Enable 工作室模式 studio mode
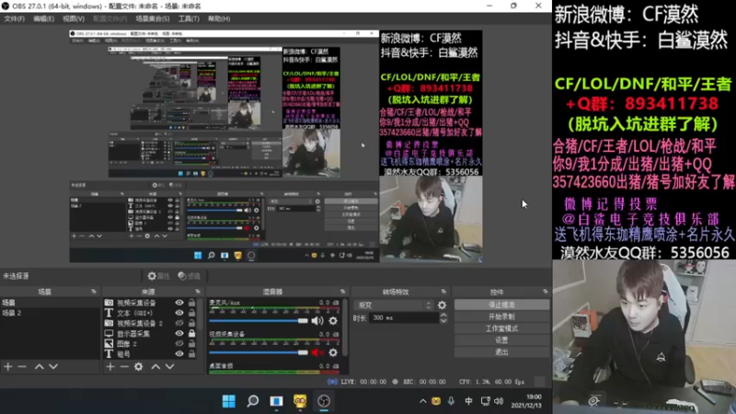 pos(501,328)
